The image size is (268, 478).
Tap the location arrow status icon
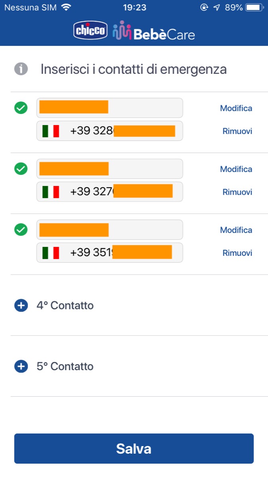point(216,7)
